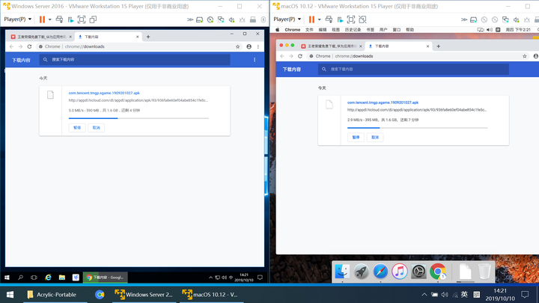Expand power options arrow next to macOS pause button

pos(320,19)
